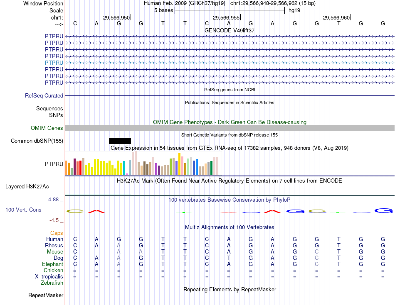Click the orange Gaps label

pos(57,233)
